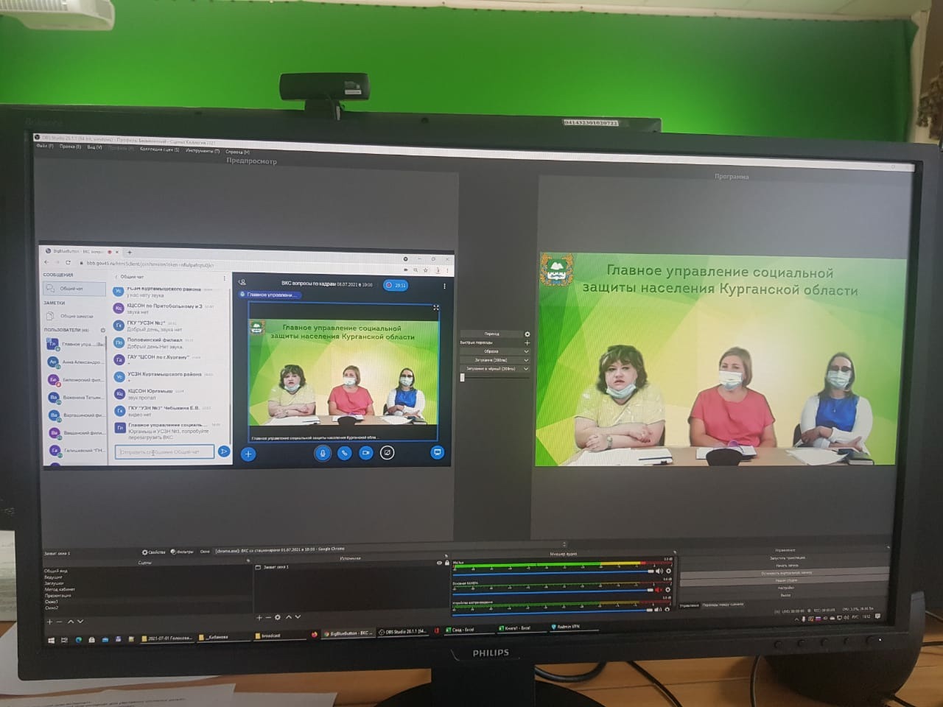This screenshot has height=707, width=943.
Task: Expand the Затухание (200ms) dropdown
Action: pos(526,360)
